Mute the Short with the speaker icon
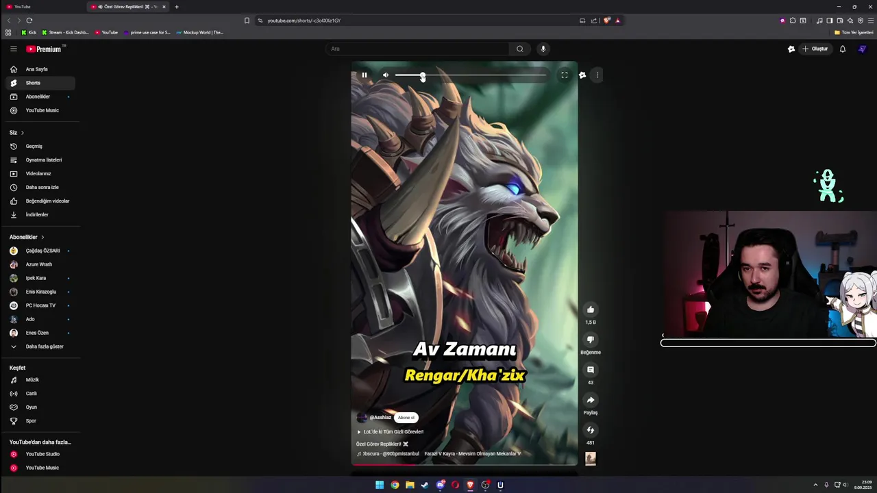 coord(386,75)
